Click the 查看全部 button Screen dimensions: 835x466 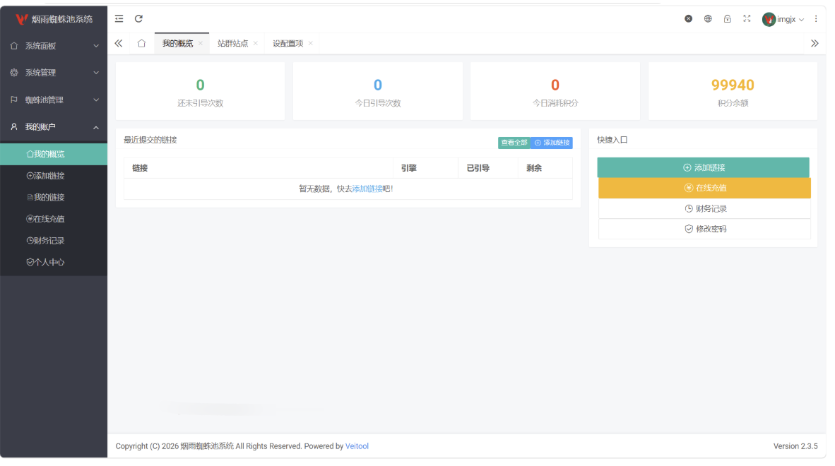click(514, 143)
